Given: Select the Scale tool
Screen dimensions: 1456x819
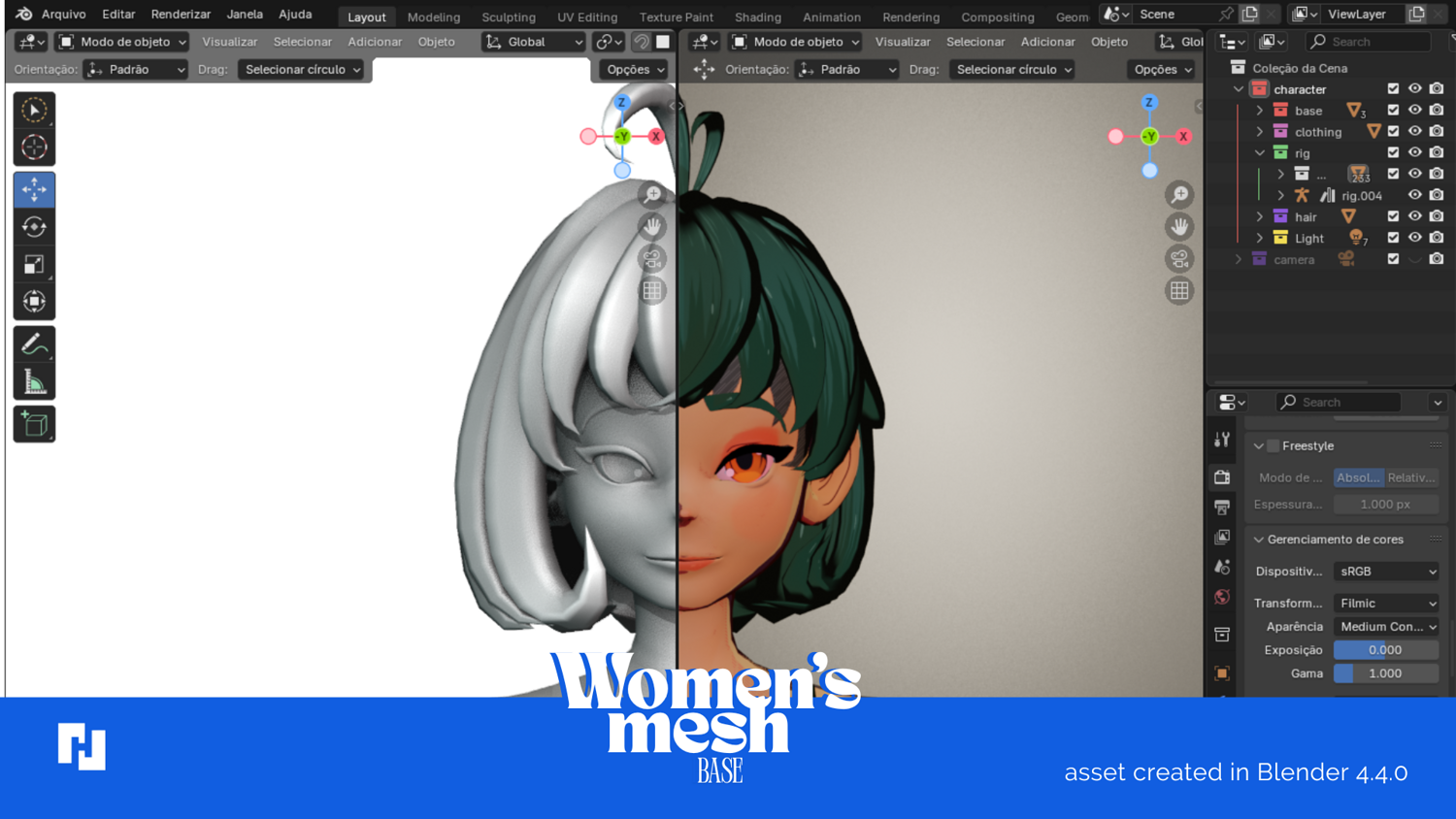Looking at the screenshot, I should (34, 264).
